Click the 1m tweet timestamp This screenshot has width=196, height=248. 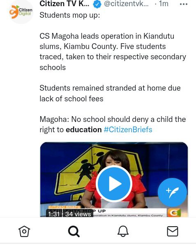tap(164, 4)
